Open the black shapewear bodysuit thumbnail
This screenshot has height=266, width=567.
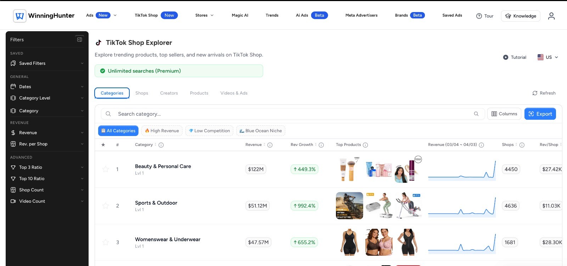[x=349, y=242]
